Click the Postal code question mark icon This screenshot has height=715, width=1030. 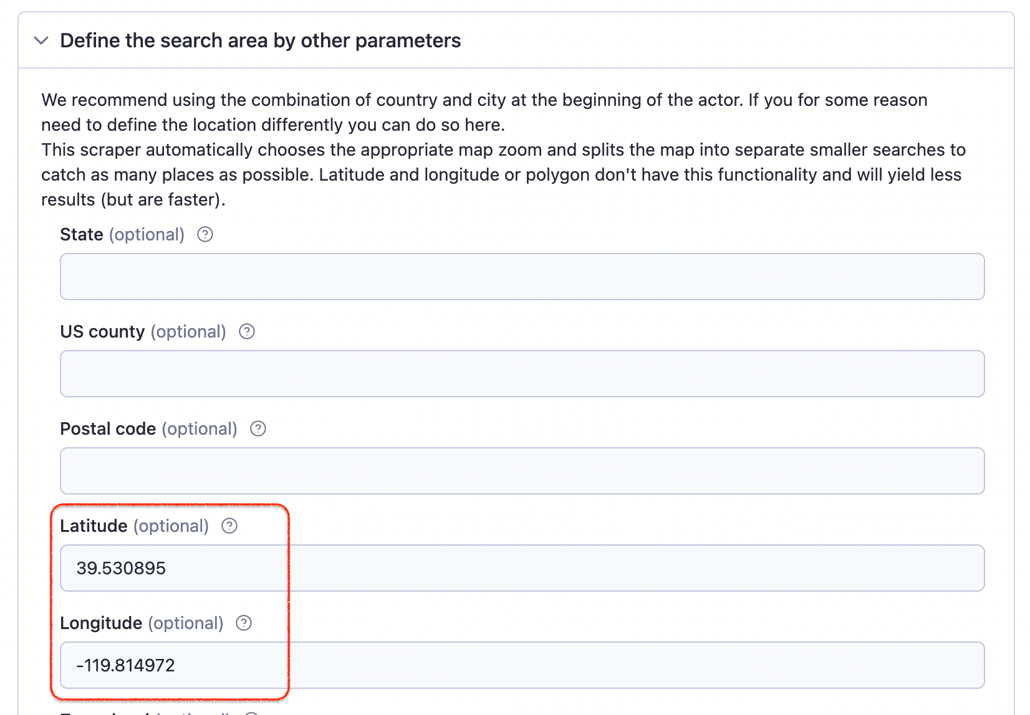coord(258,429)
